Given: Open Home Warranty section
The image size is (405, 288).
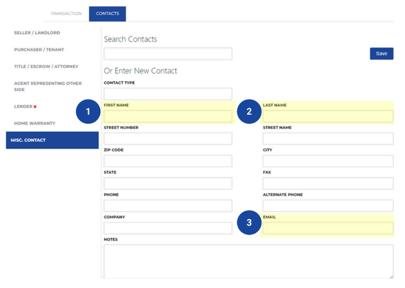Looking at the screenshot, I should (34, 123).
